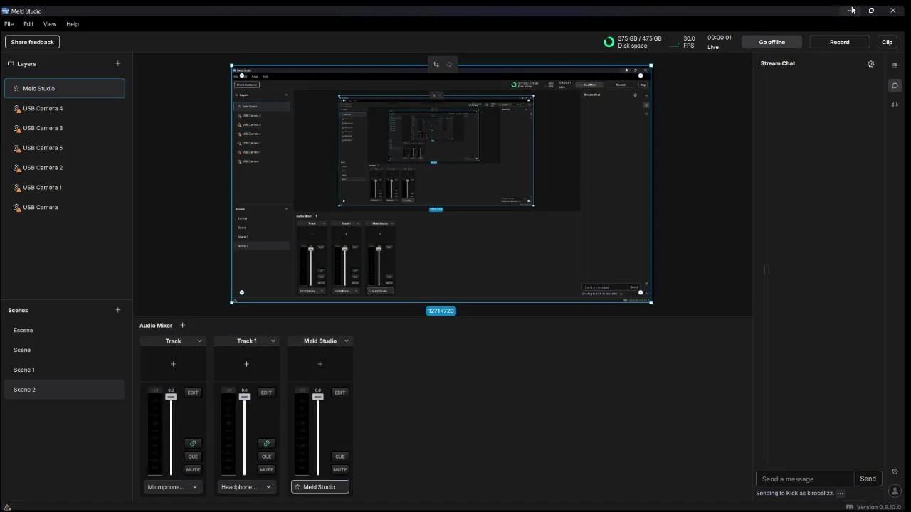Click the stream target icon above profile
This screenshot has height=512, width=911.
point(895,471)
